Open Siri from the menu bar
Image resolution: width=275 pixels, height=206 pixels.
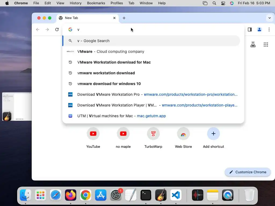click(x=232, y=3)
